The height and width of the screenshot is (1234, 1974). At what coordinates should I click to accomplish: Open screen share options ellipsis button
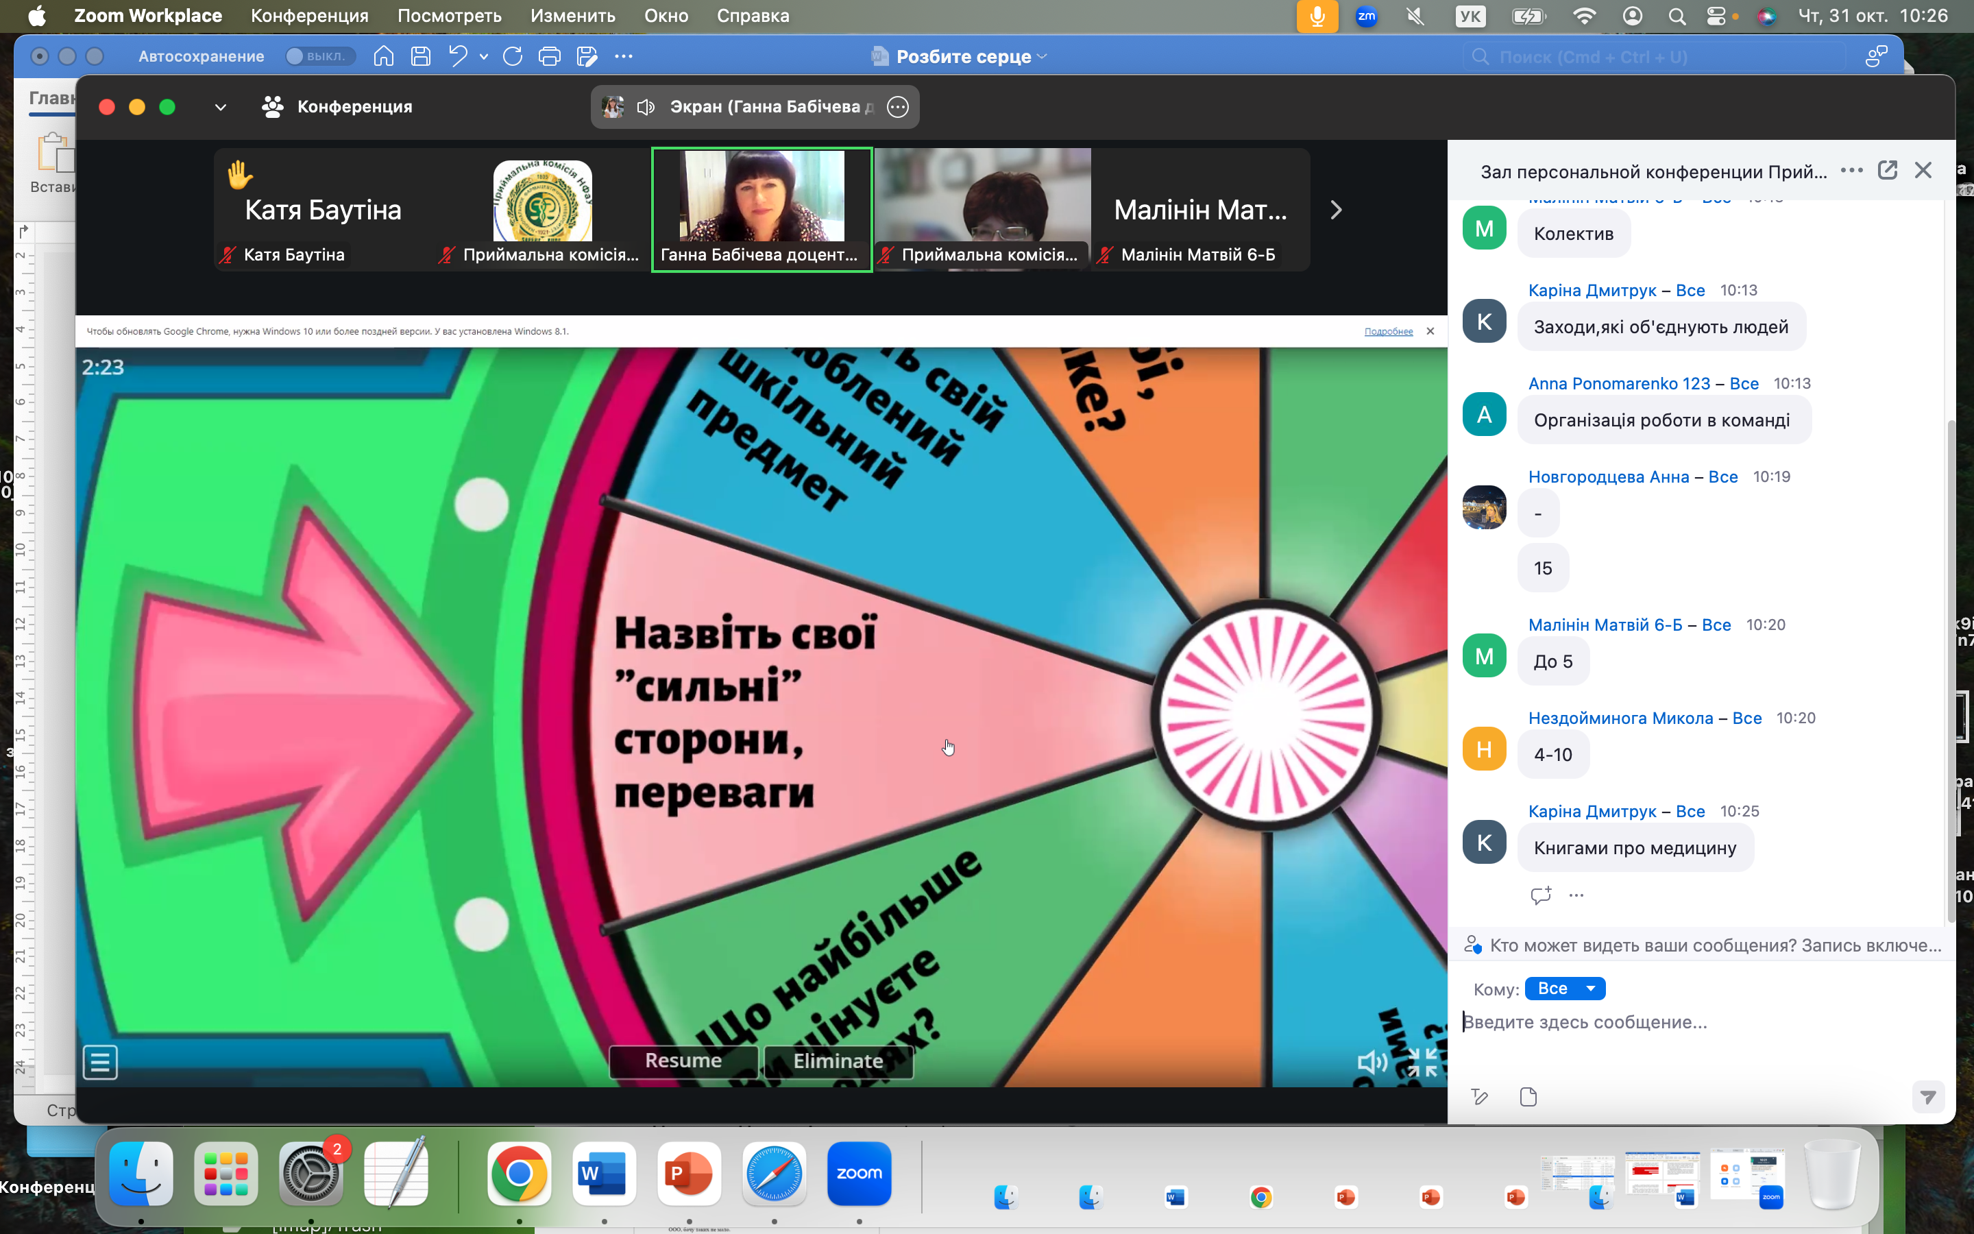click(x=897, y=107)
